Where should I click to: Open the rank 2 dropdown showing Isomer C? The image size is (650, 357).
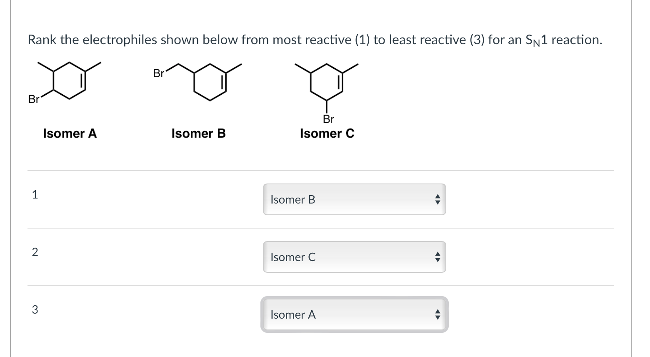[354, 257]
